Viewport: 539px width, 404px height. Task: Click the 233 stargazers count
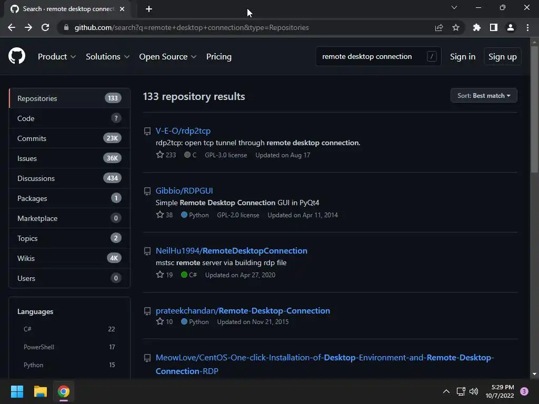(x=166, y=155)
